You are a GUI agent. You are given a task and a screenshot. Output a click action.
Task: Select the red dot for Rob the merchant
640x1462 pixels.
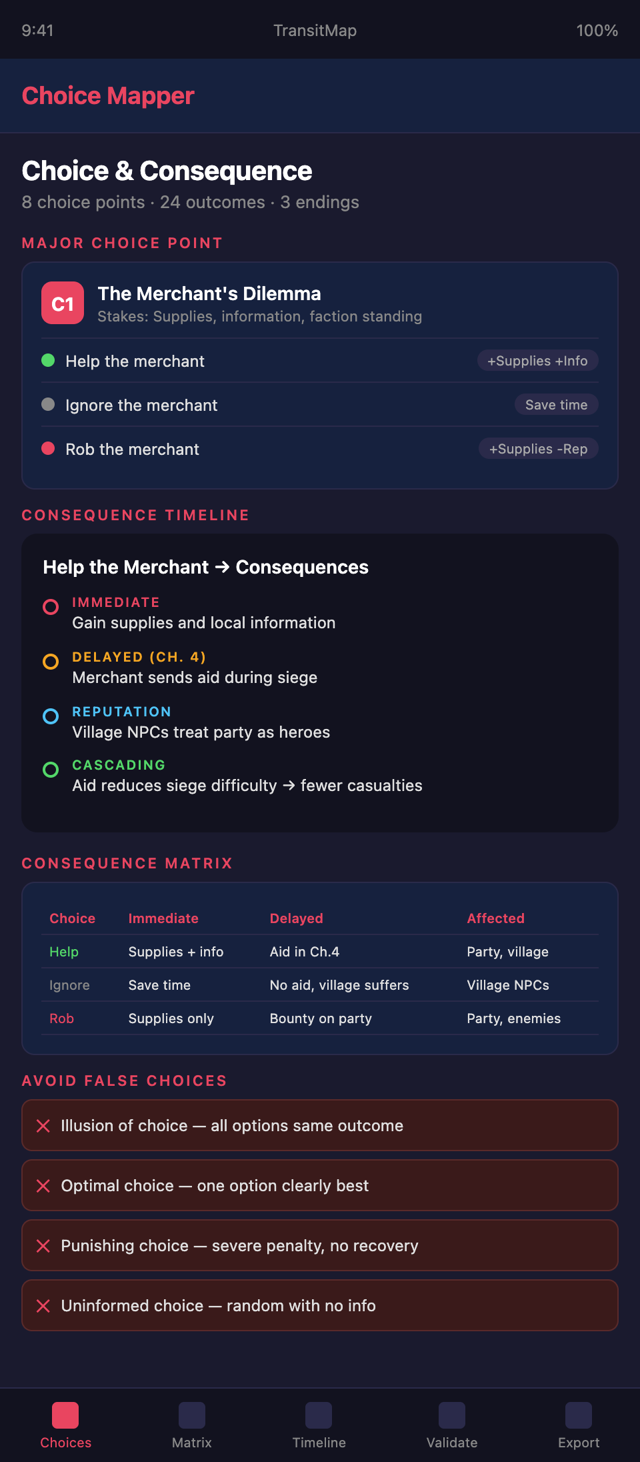[48, 449]
